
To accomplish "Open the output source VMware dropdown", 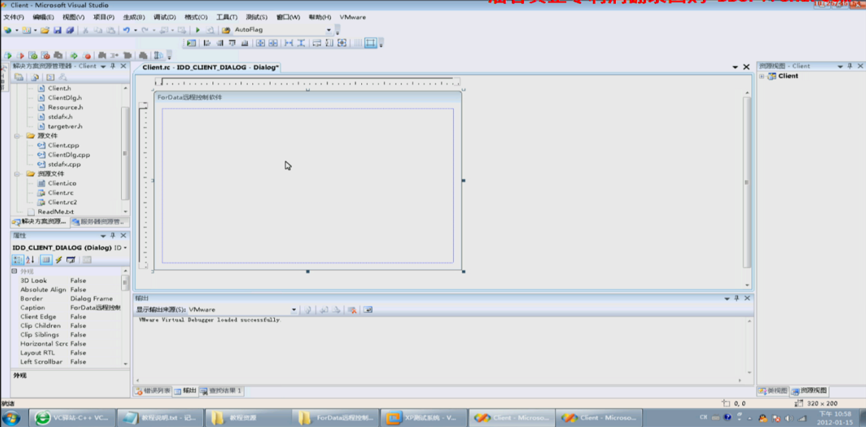I will point(294,310).
